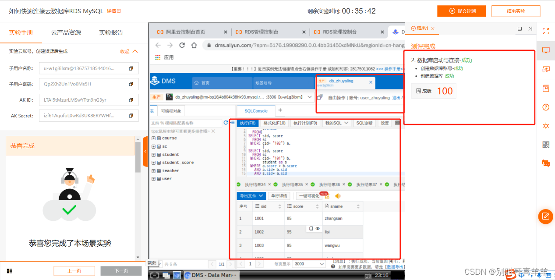Close the db_zhuyaling DMS tab
Screen dimensions: 555x280
pyautogui.click(x=371, y=82)
